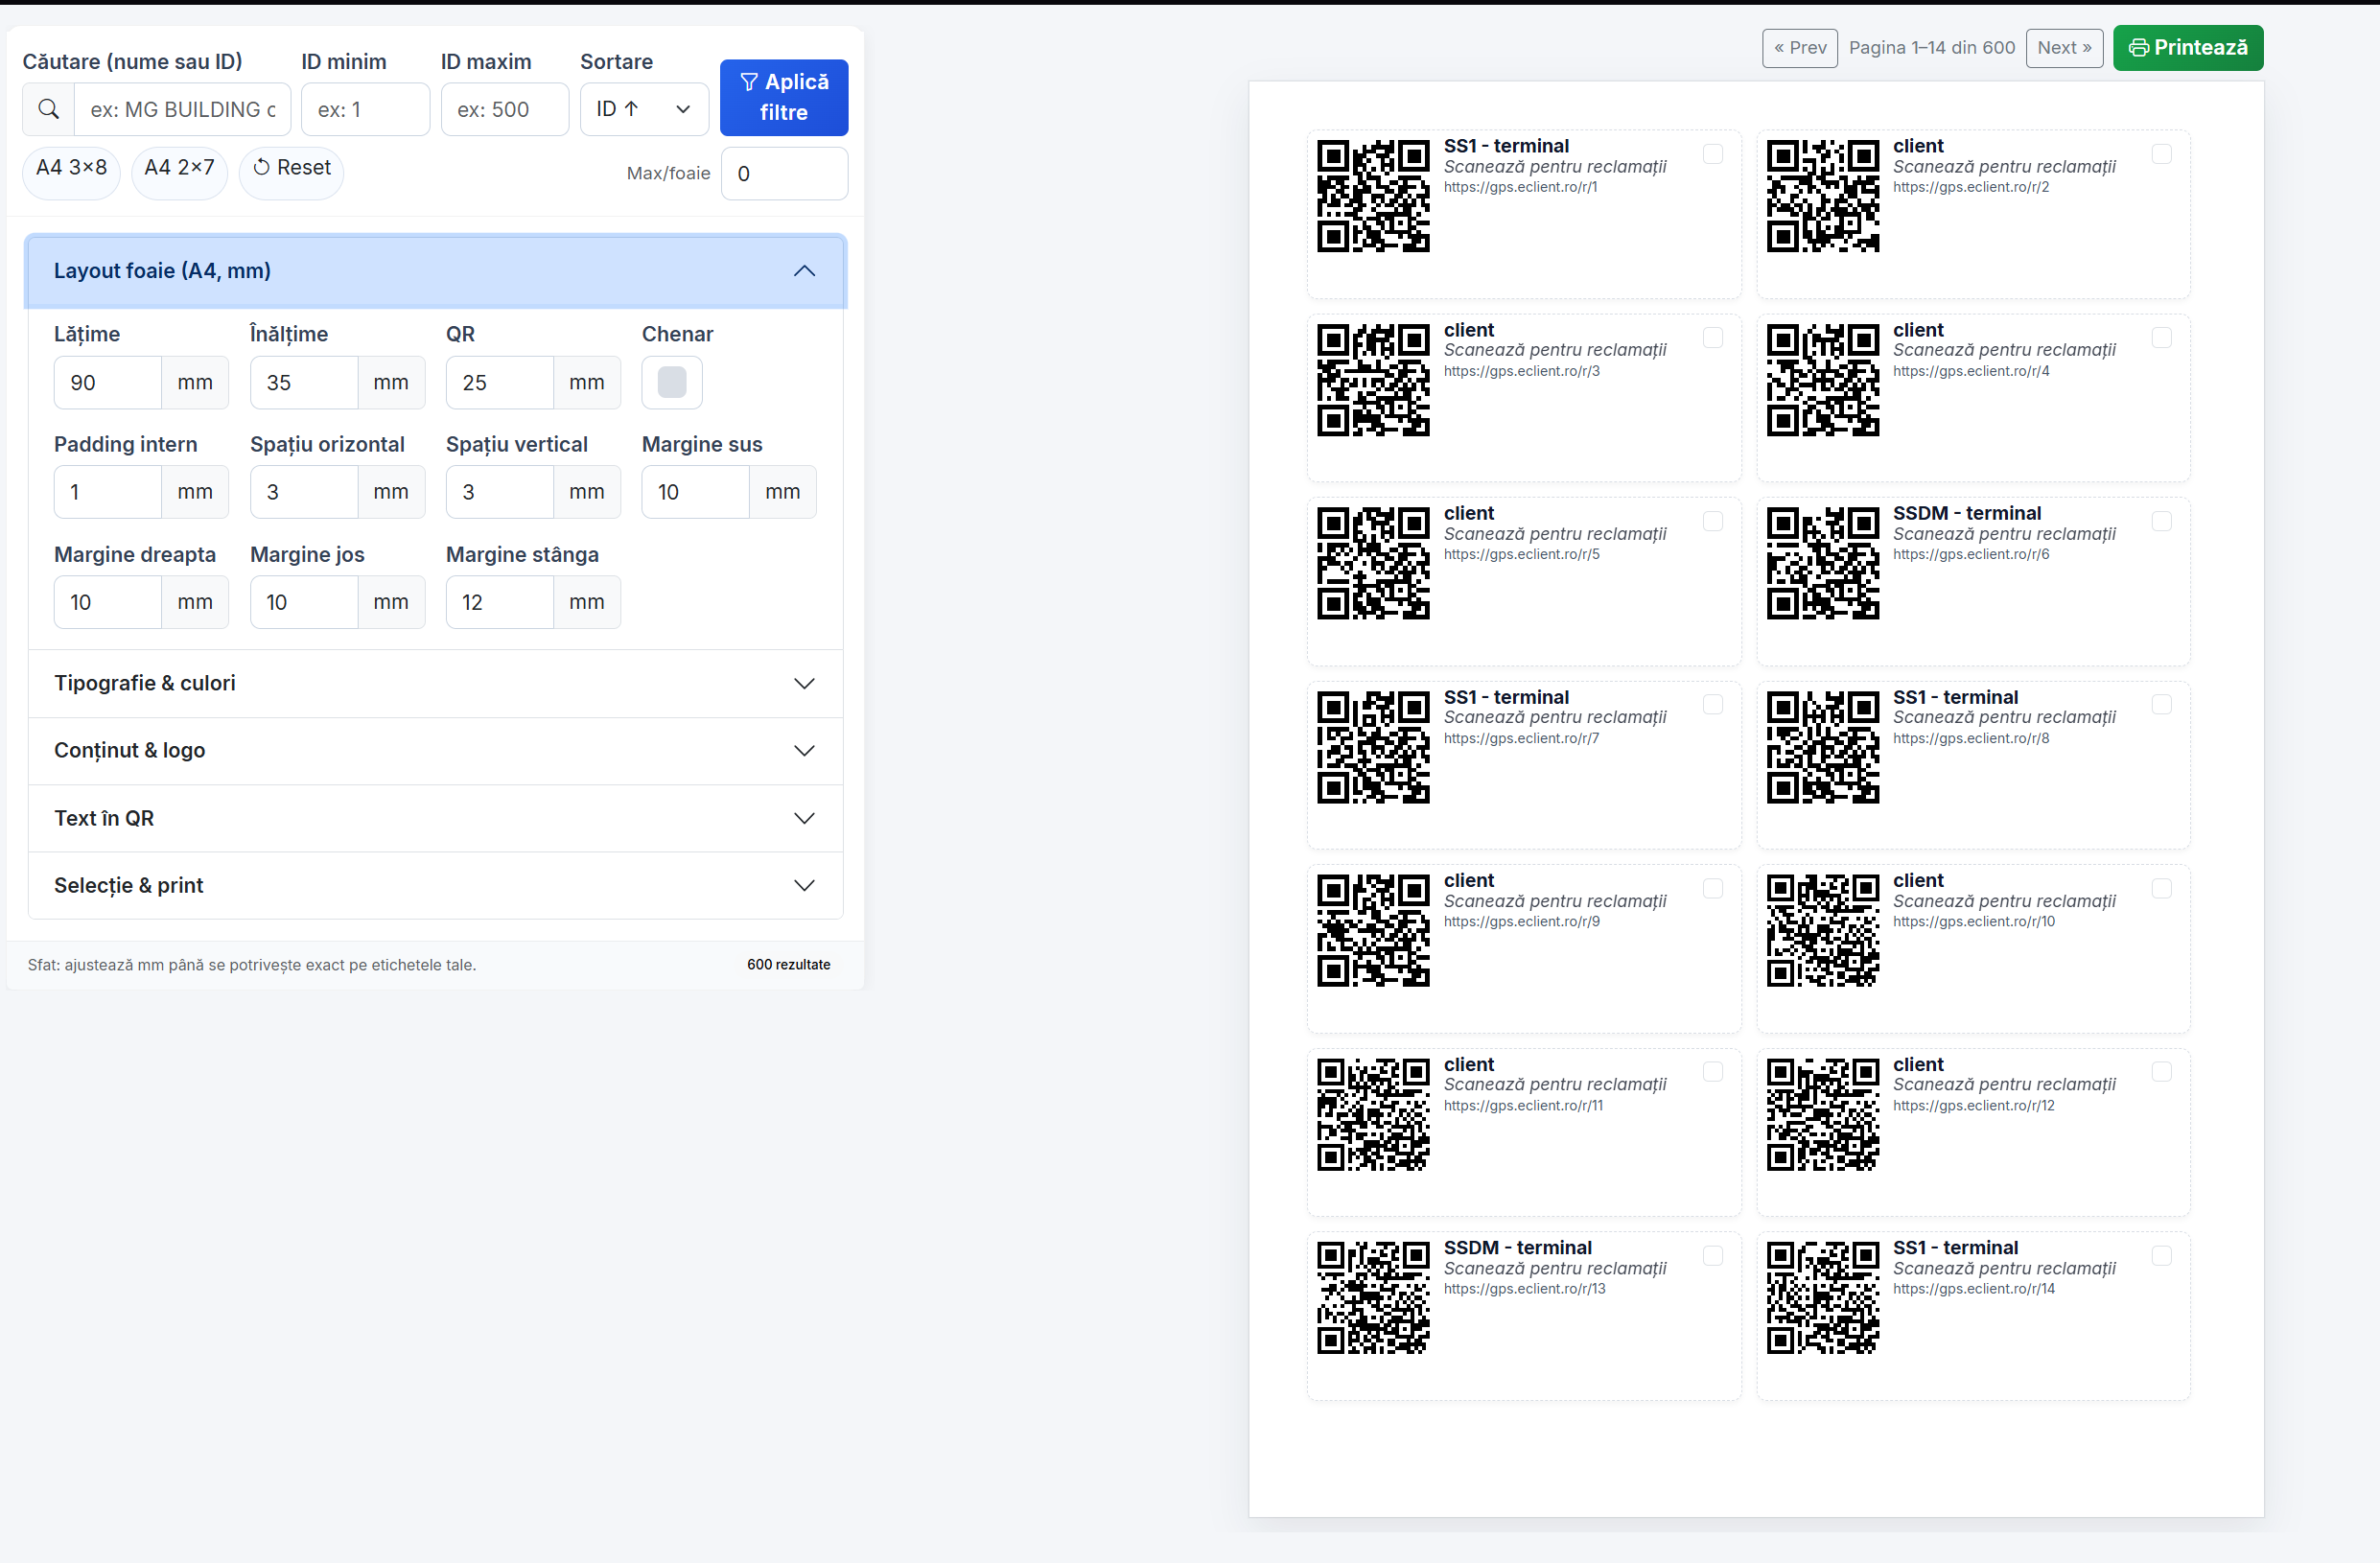This screenshot has height=1563, width=2380.
Task: Click the QR size 25 mm field
Action: (500, 382)
